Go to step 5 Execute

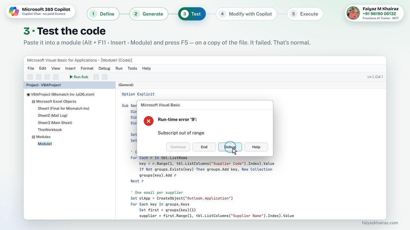point(305,14)
